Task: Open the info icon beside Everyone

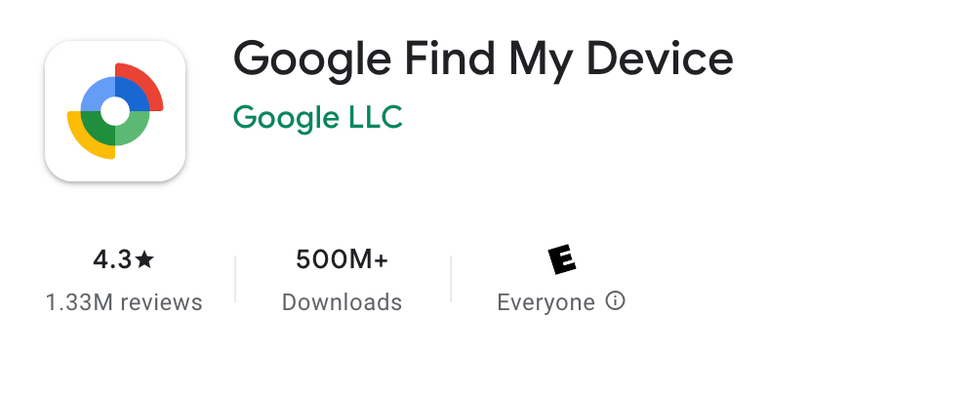Action: (x=615, y=301)
